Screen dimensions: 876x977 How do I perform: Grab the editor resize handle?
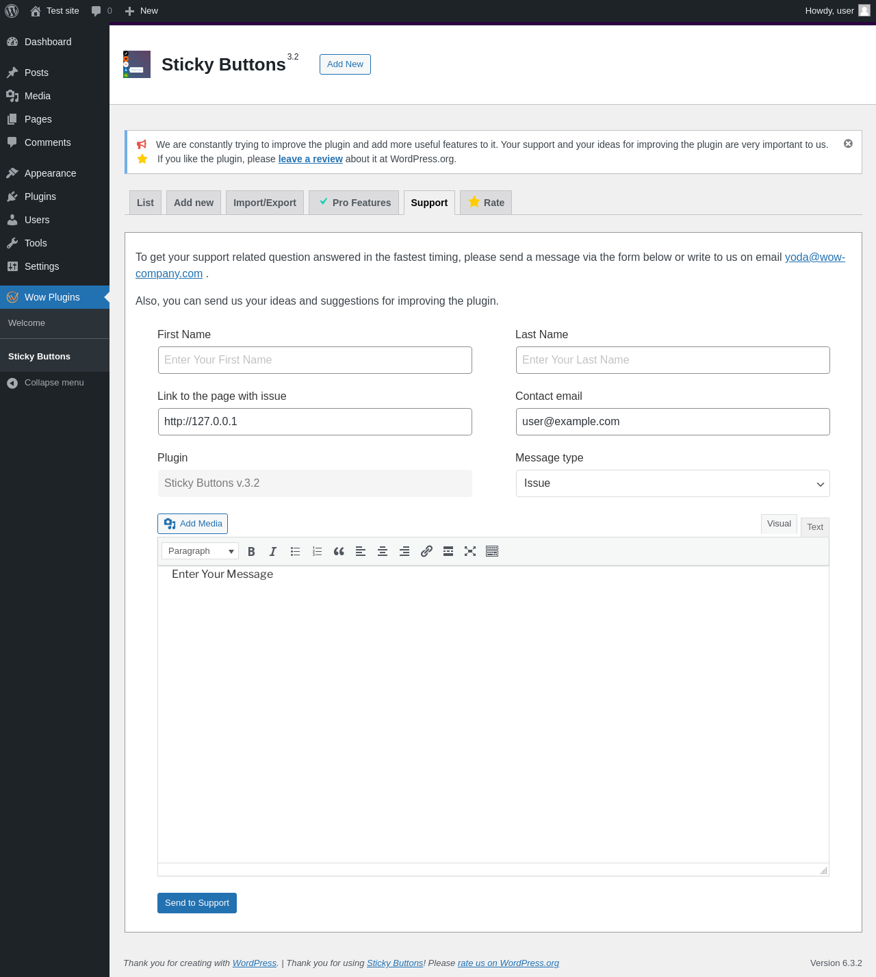tap(823, 870)
